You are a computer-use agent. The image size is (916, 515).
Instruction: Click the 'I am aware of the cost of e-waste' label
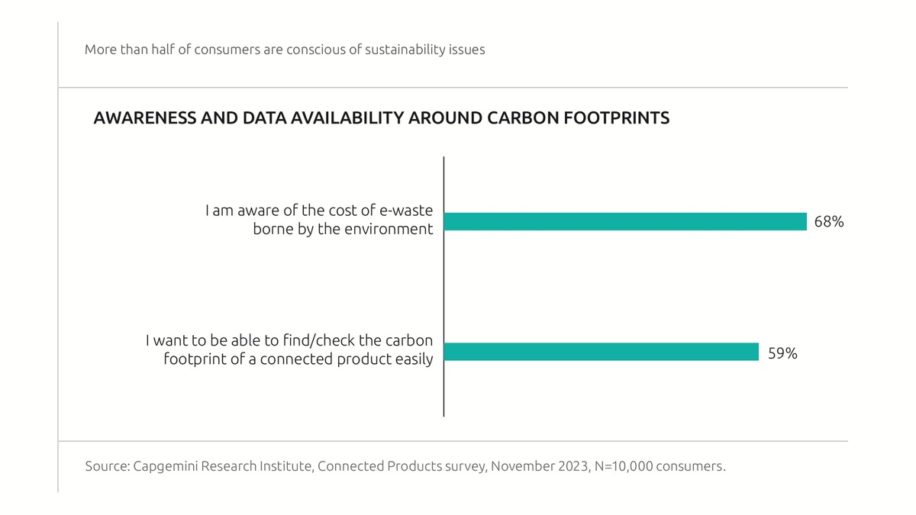318,211
